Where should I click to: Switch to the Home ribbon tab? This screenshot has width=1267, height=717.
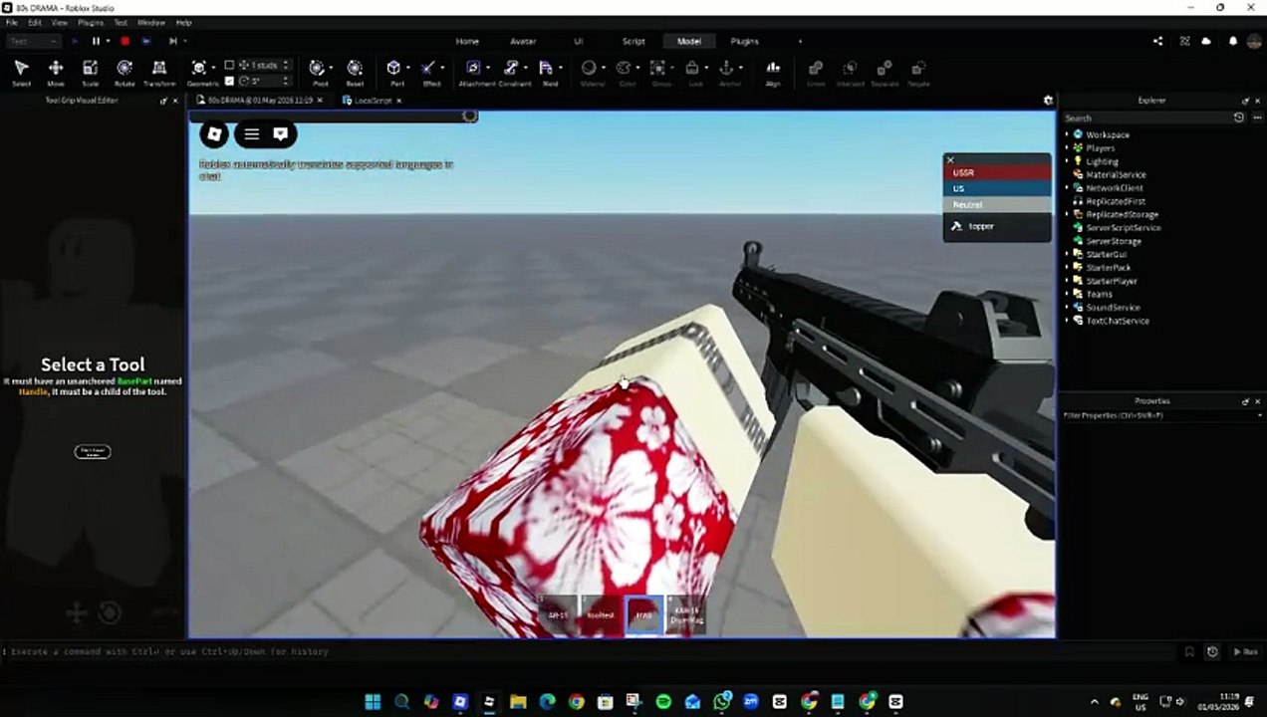point(467,41)
